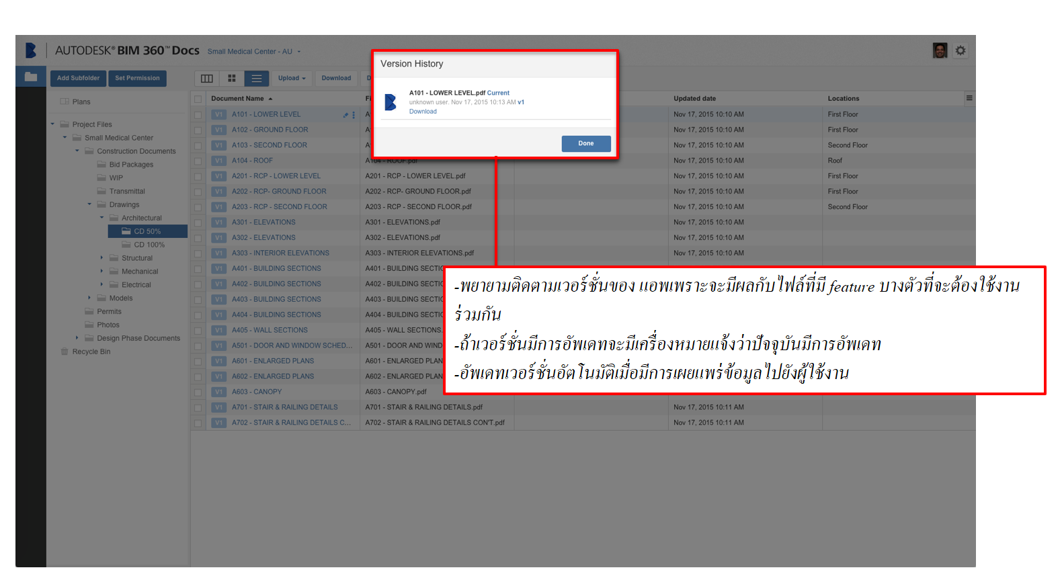This screenshot has height=574, width=1062.
Task: Collapse the Construction Documents tree node
Action: click(x=77, y=151)
